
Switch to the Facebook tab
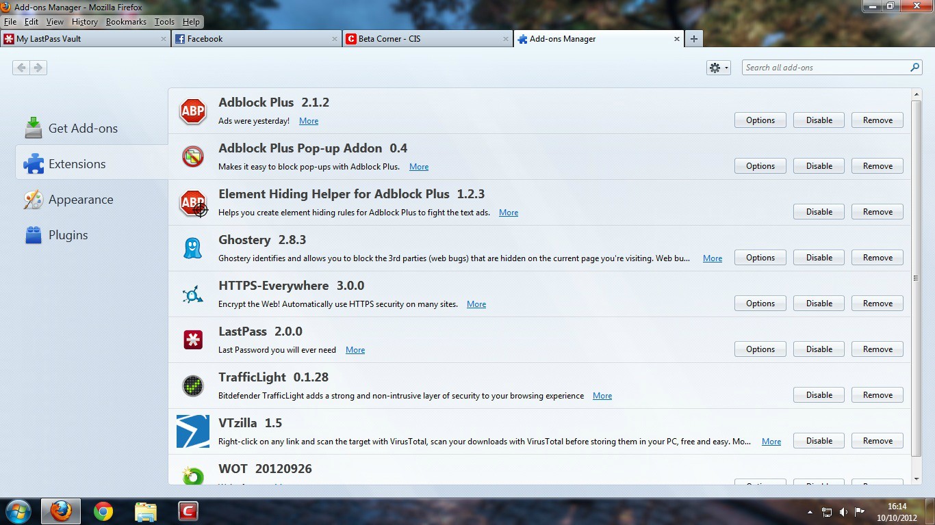pos(256,39)
